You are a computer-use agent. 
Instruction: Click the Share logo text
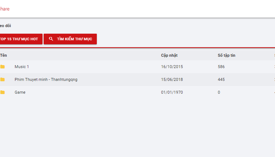click(4, 9)
